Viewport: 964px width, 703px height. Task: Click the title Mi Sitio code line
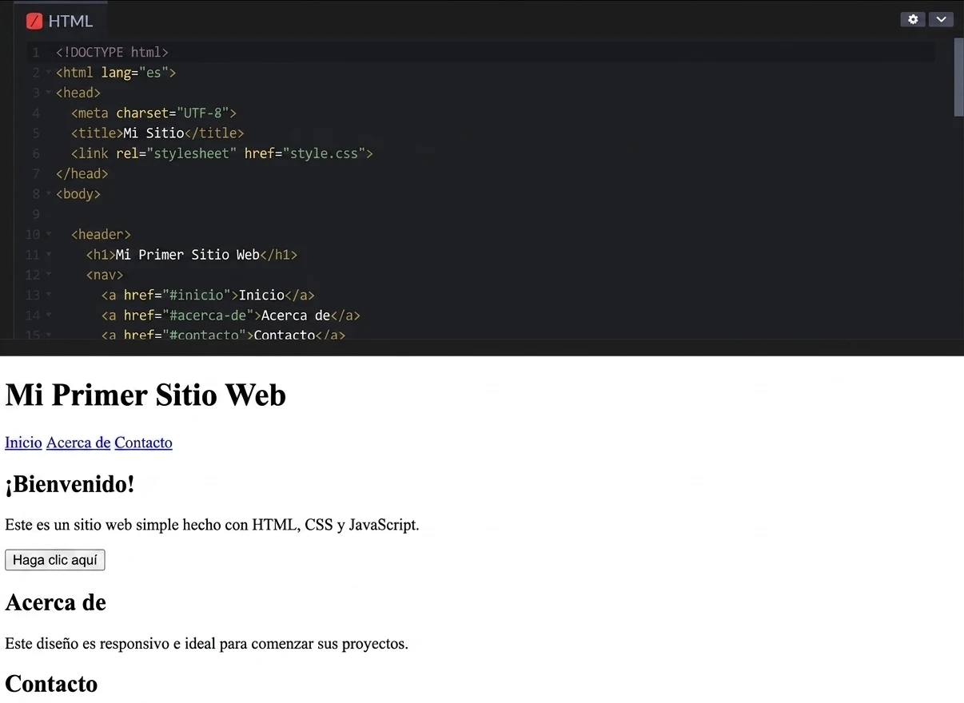[157, 133]
